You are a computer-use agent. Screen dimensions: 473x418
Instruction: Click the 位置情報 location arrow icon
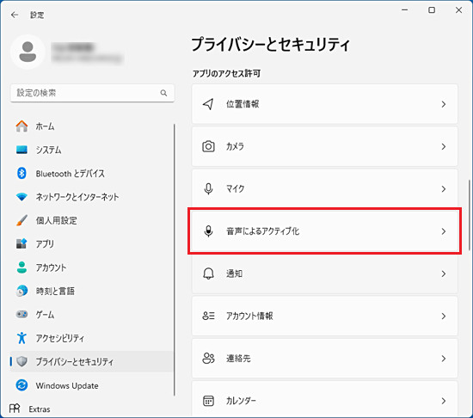tap(208, 104)
